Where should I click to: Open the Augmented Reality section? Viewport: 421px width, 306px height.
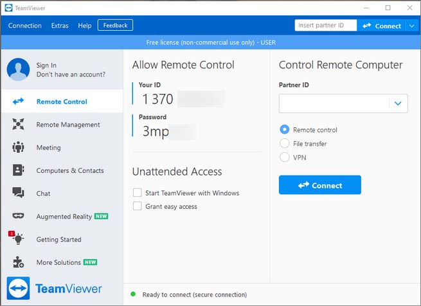62,216
